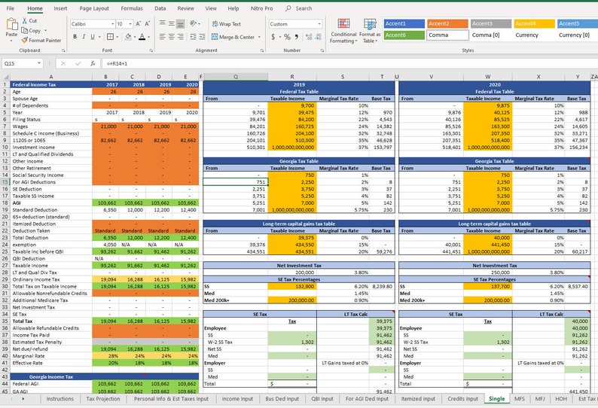Switch to the MFS sheet tab
Image resolution: width=598 pixels, height=408 pixels.
(520, 399)
